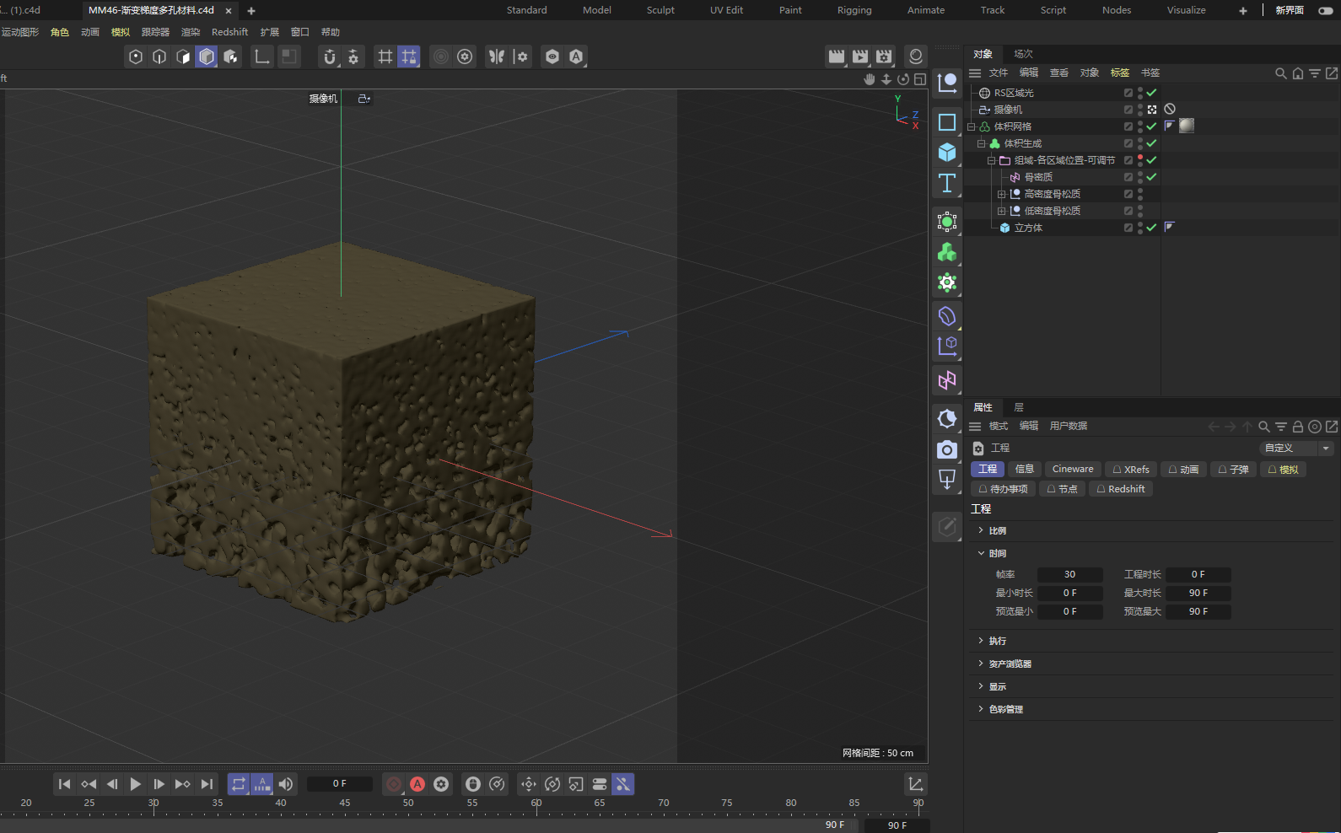Add a Cube primitive from side palette
The width and height of the screenshot is (1341, 833).
coord(947,152)
